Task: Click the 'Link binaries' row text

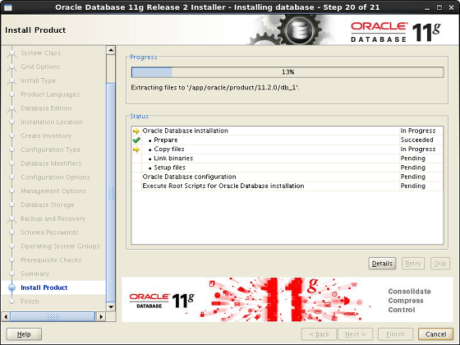Action: (173, 159)
